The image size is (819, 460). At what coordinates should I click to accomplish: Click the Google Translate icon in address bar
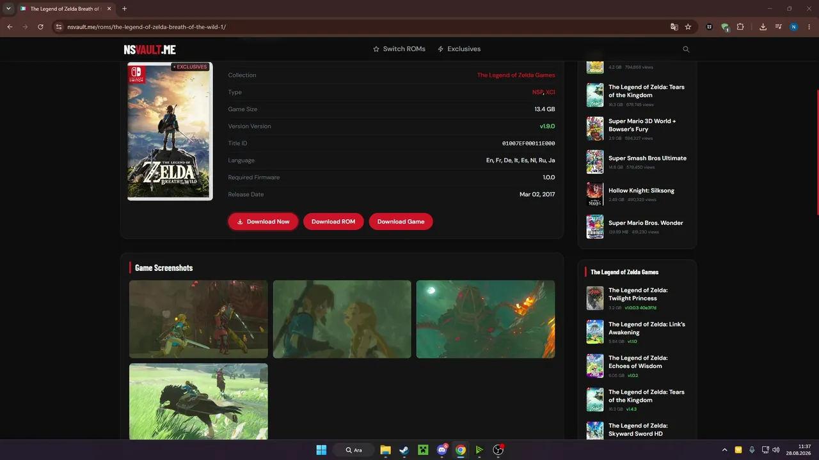point(674,27)
